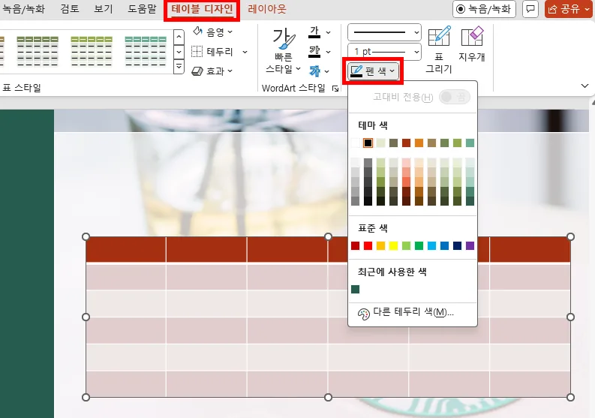Choose More Border Colors (다른 테두리 색)
595x418 pixels.
413,313
